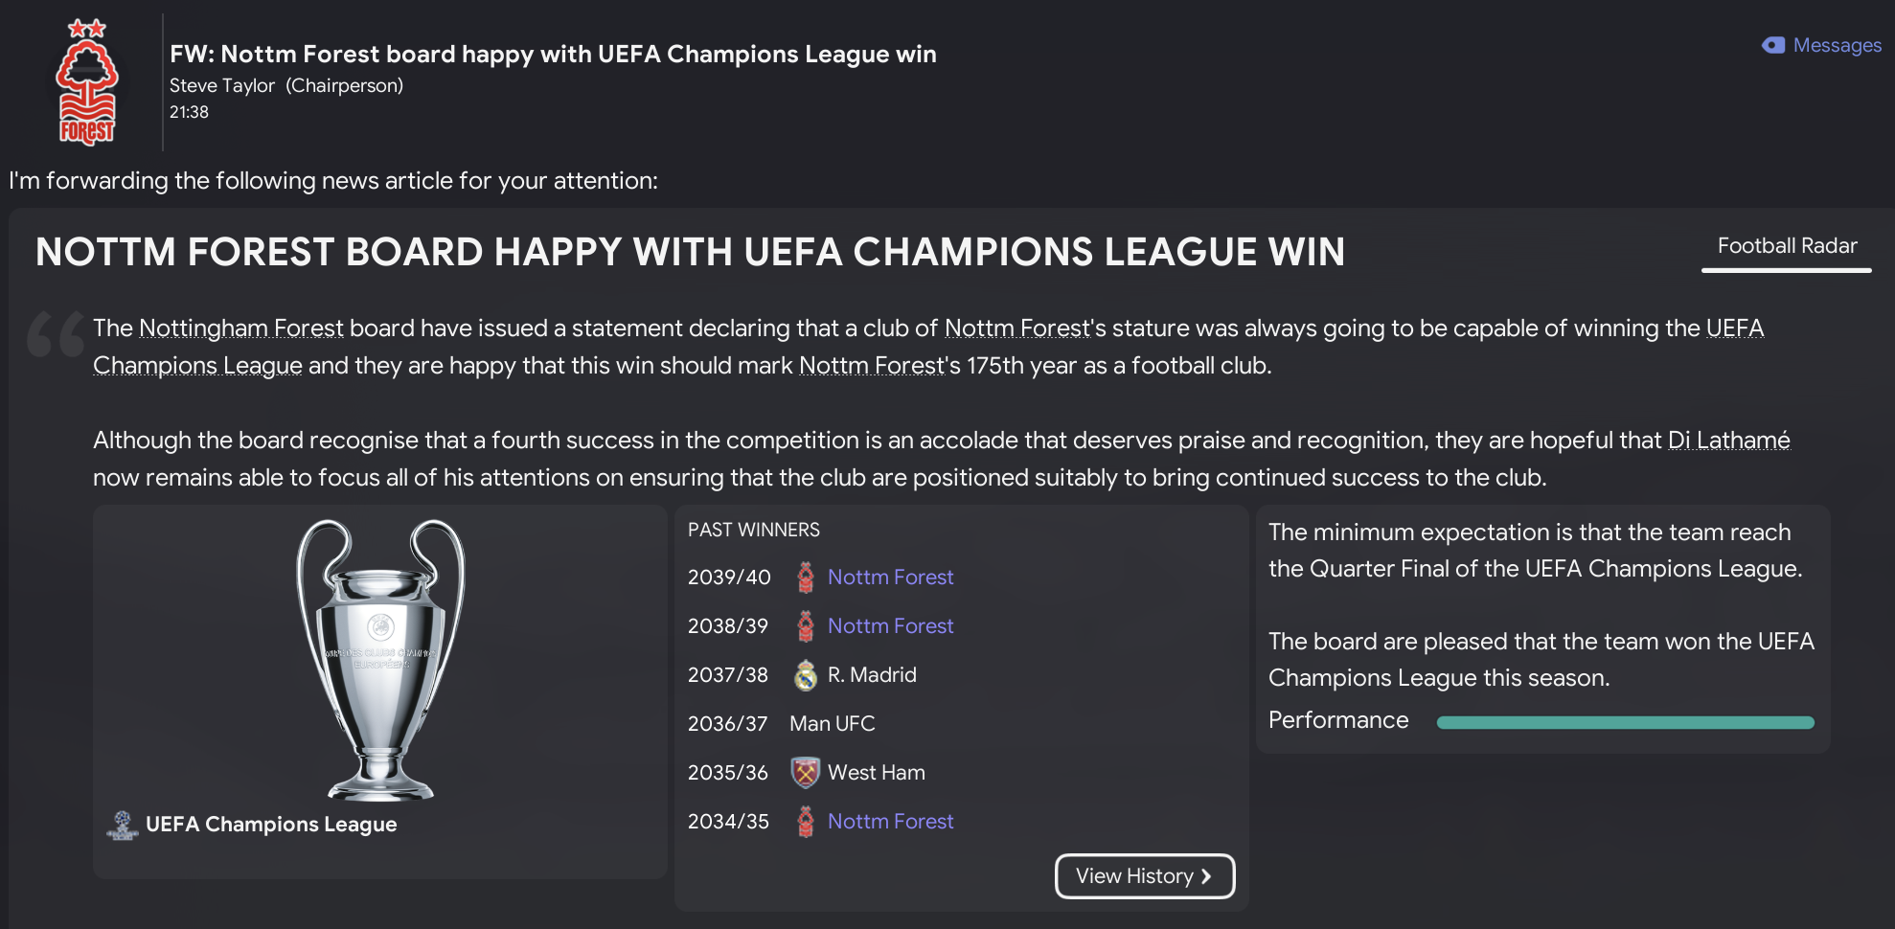Open View History for past winners
1895x929 pixels.
click(1134, 876)
